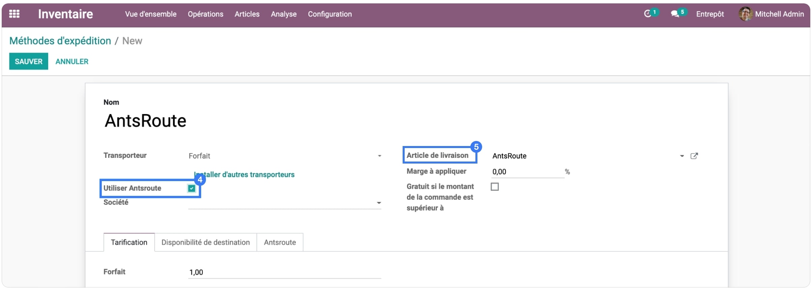Screen dimensions: 812x289
Task: Open the conversations chat bubble icon
Action: click(675, 14)
